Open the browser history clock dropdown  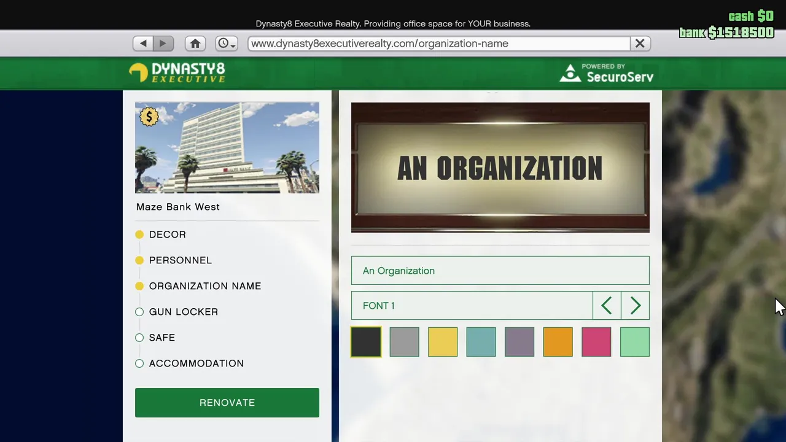click(x=227, y=44)
